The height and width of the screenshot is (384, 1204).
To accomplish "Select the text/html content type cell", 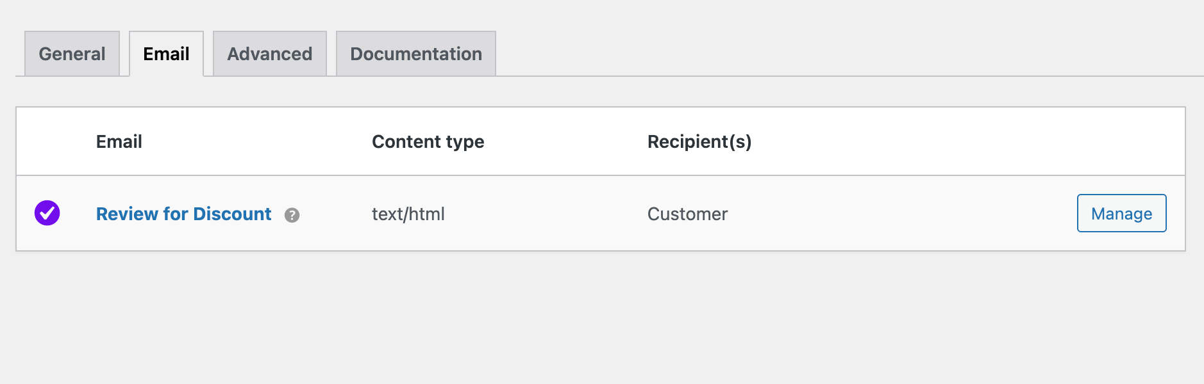I will [408, 214].
